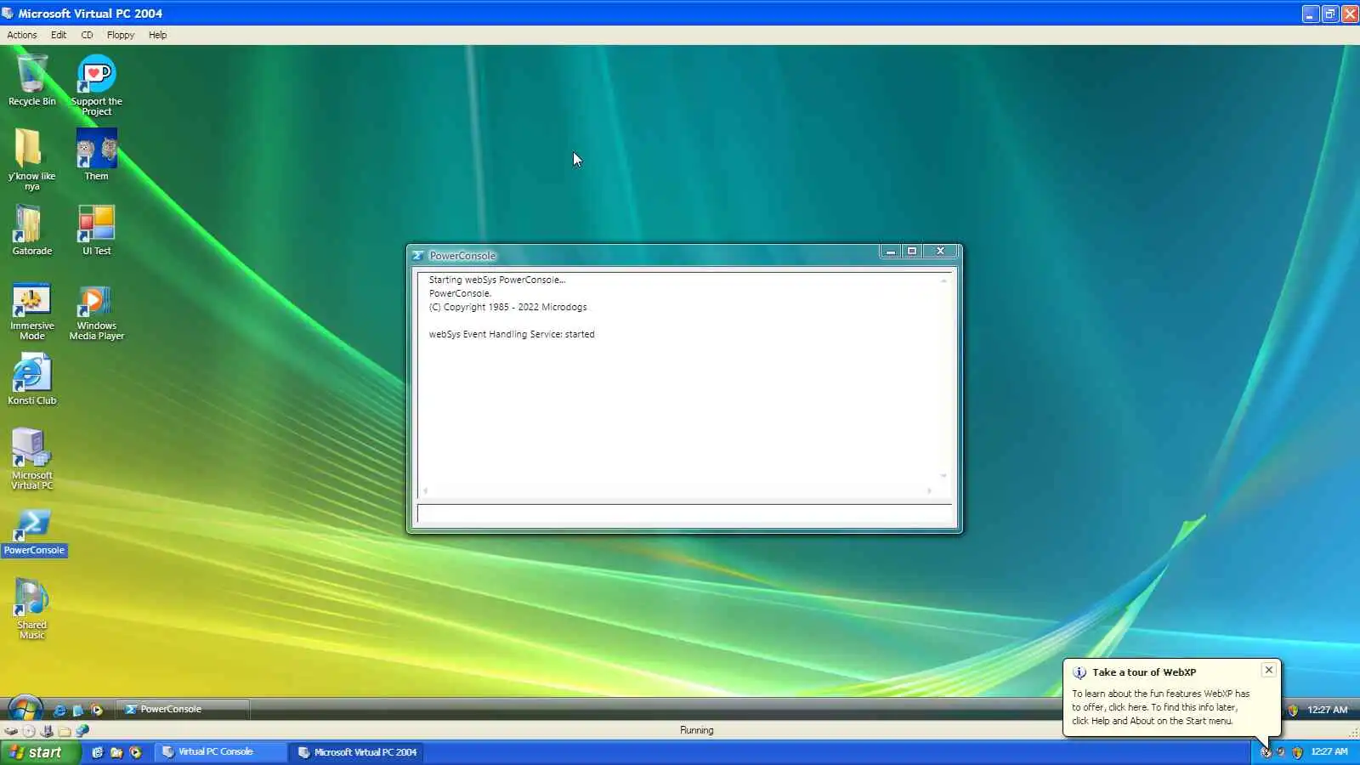
Task: Click PowerConsole scroll down arrow
Action: 943,475
